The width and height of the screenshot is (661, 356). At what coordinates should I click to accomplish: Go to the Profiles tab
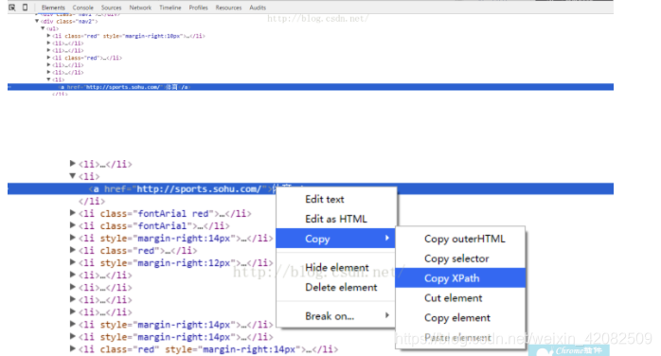[x=198, y=8]
